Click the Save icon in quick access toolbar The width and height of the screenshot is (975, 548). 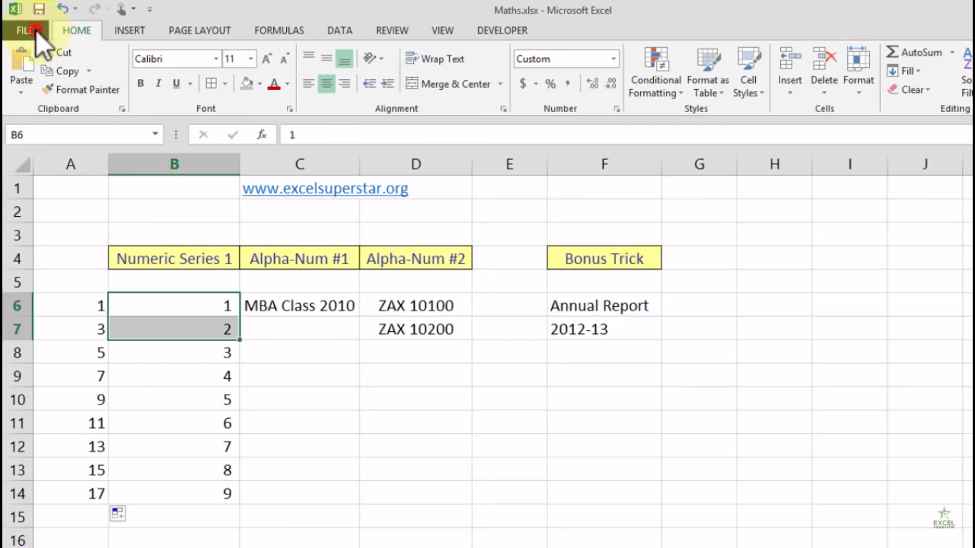39,9
